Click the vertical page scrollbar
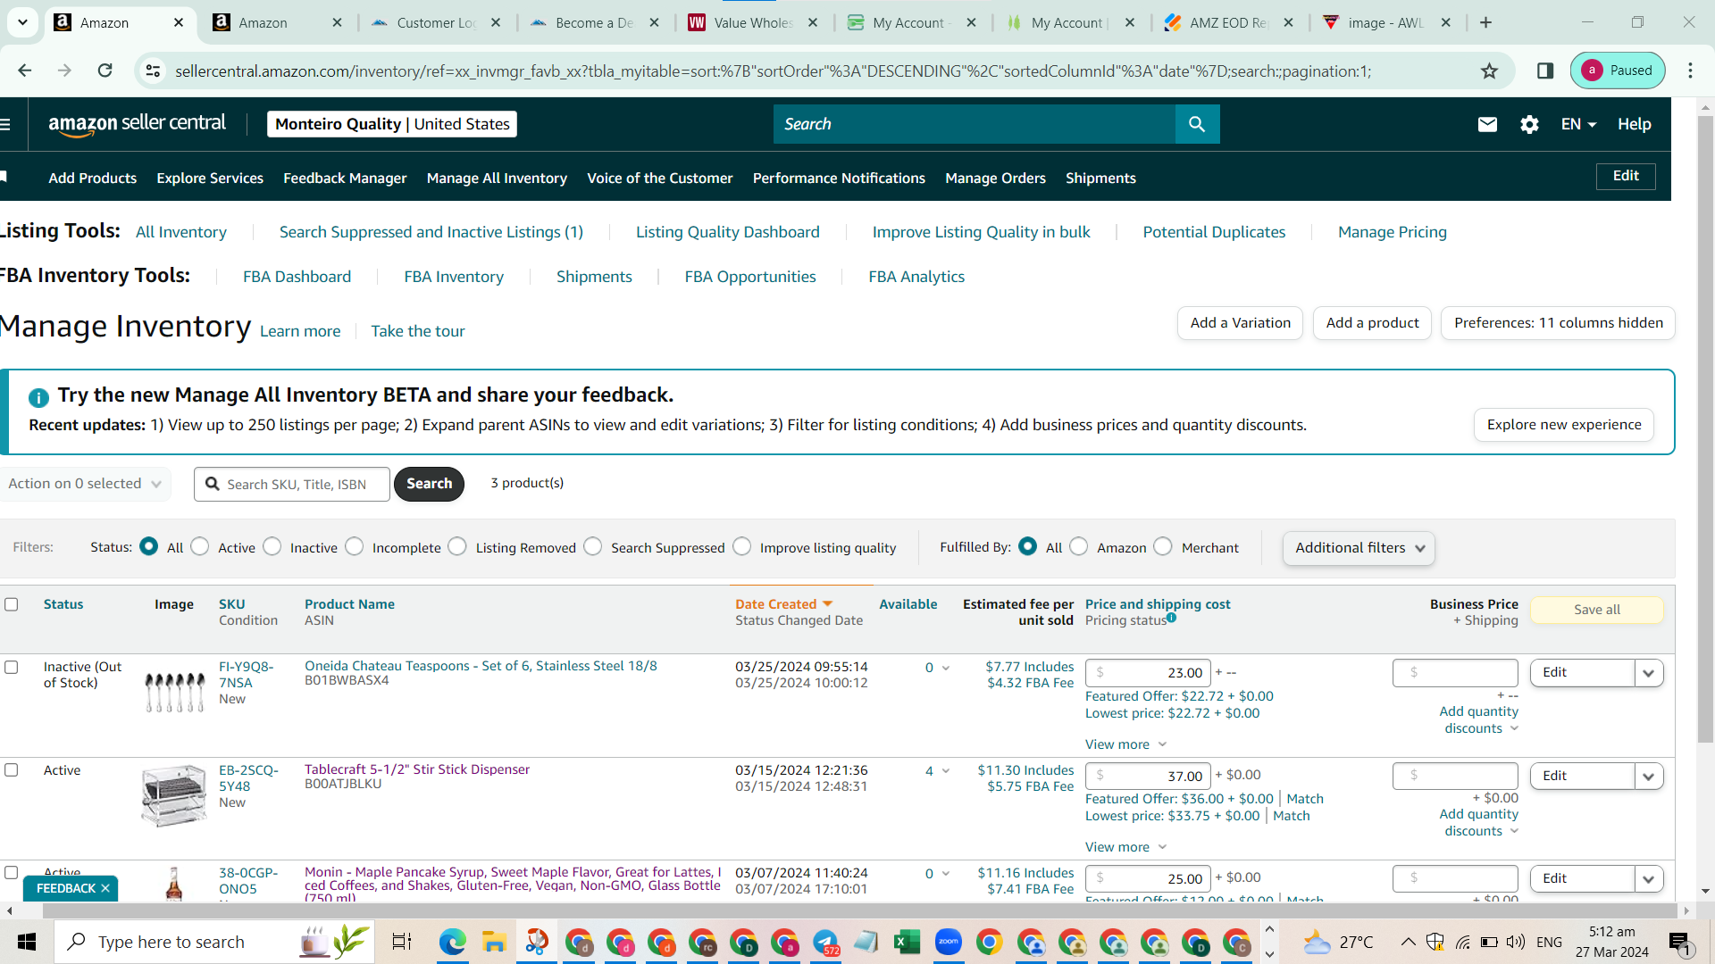Image resolution: width=1715 pixels, height=964 pixels. coord(1705,428)
